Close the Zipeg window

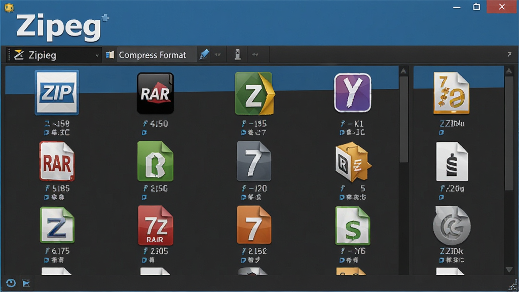(x=502, y=7)
